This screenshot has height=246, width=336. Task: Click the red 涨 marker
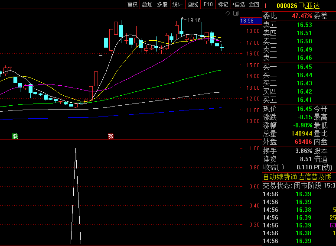(111, 136)
